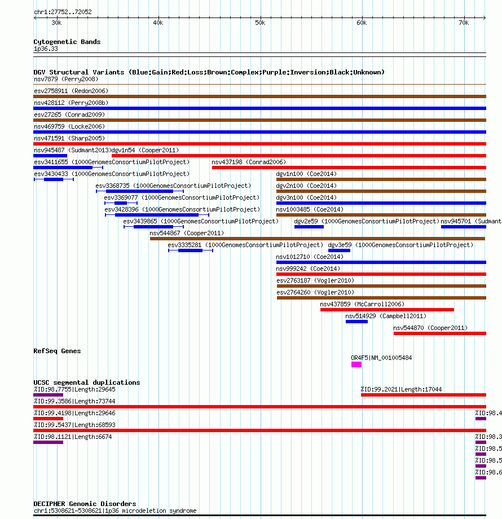Open nsv945701 (Sudmant) variant label
The image size is (502, 519).
[x=471, y=222]
